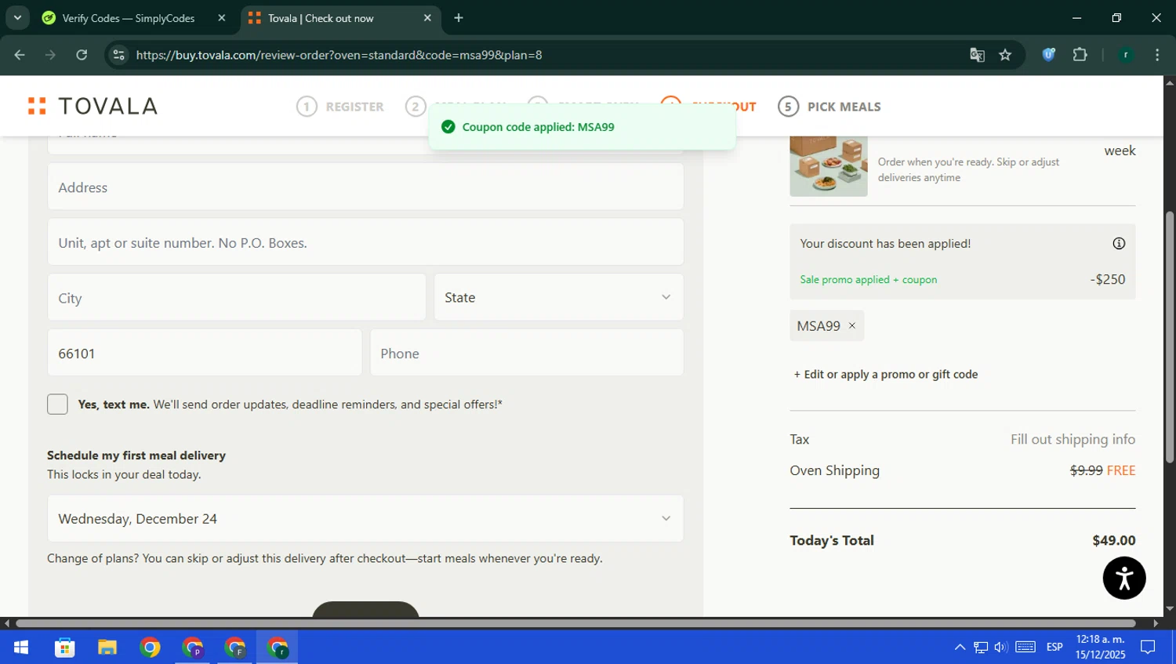Image resolution: width=1176 pixels, height=664 pixels.
Task: Open Microsoft Store from taskbar
Action: [64, 648]
